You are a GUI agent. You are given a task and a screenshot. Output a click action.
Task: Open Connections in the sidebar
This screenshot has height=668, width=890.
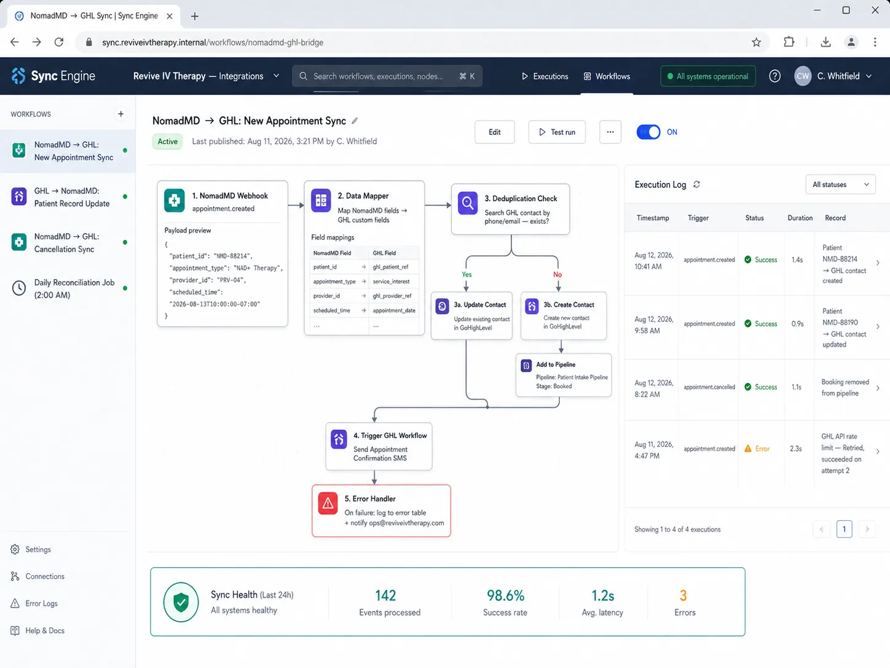(x=37, y=576)
